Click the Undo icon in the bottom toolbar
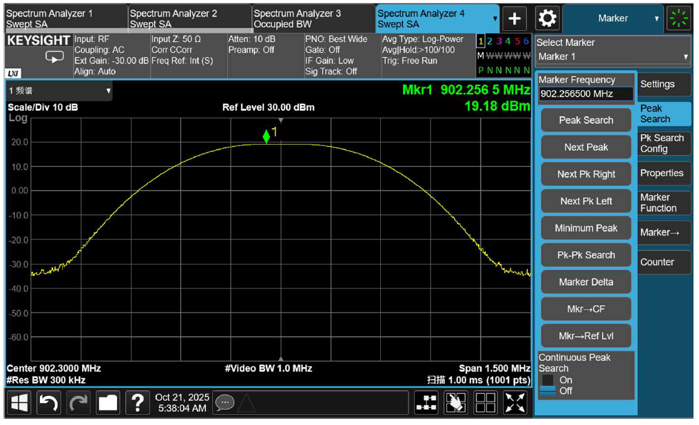 click(x=48, y=402)
